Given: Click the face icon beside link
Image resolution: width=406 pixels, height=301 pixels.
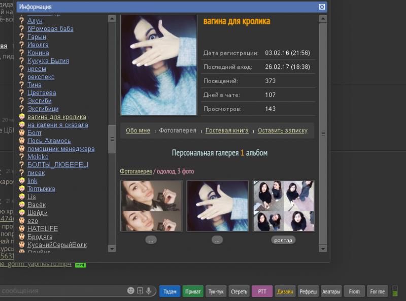Looking at the screenshot, I should [x=22, y=181].
